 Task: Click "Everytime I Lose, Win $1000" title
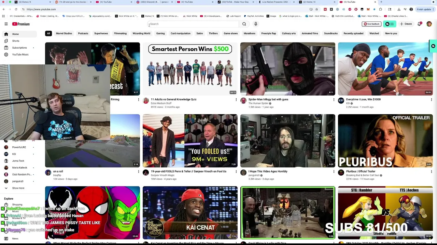pyautogui.click(x=363, y=99)
